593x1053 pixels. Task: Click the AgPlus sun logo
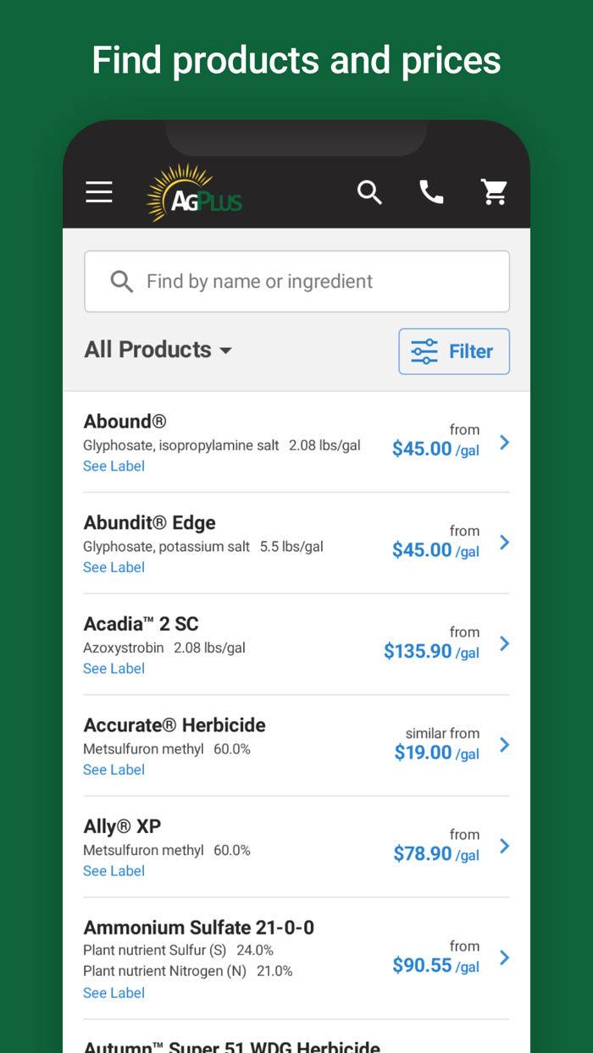point(193,192)
